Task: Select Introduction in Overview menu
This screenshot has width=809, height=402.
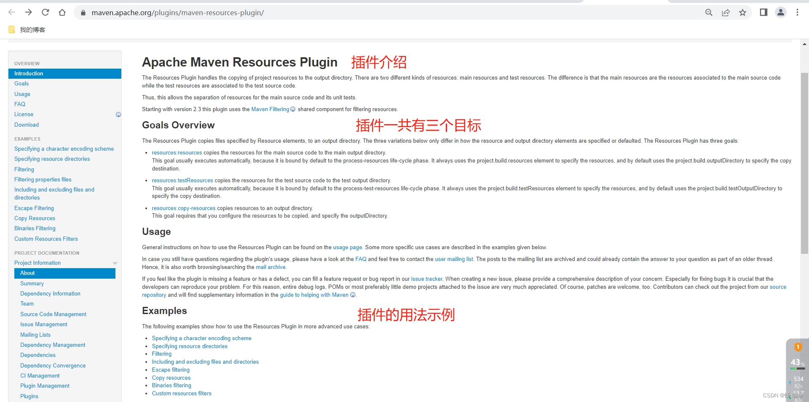Action: 65,74
